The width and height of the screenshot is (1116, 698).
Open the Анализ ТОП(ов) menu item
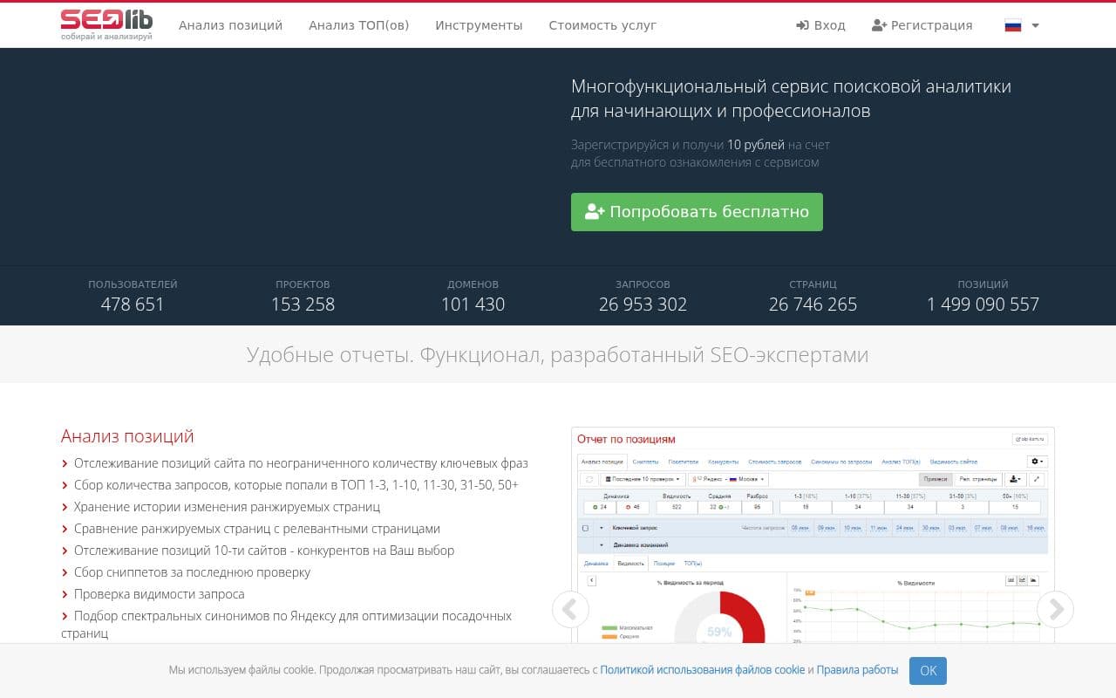tap(358, 25)
